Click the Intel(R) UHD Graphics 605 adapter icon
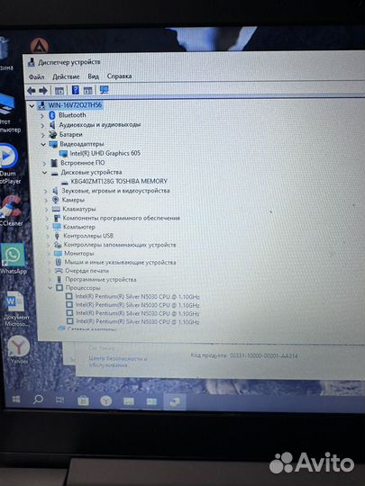Viewport: 365px width, 486px height. click(63, 153)
